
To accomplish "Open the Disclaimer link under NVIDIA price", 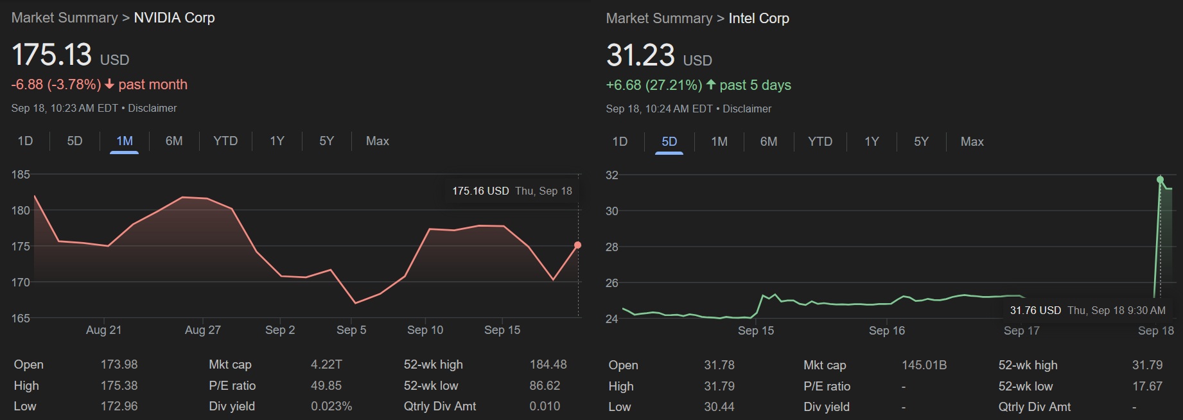I will [x=152, y=109].
